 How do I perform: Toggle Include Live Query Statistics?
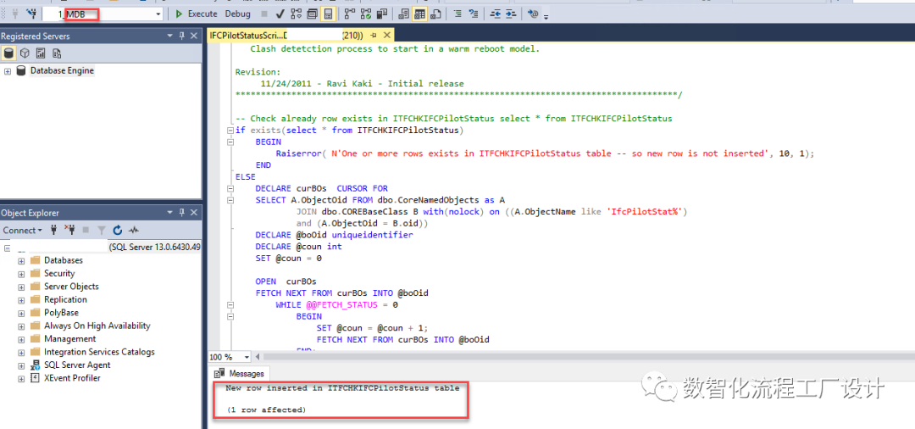[366, 14]
